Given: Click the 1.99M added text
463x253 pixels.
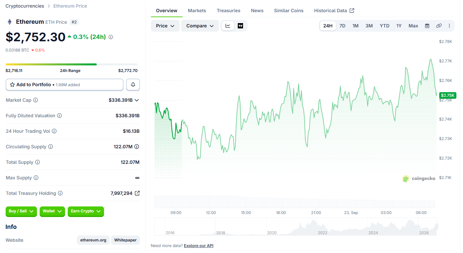Looking at the screenshot, I should 68,85.
